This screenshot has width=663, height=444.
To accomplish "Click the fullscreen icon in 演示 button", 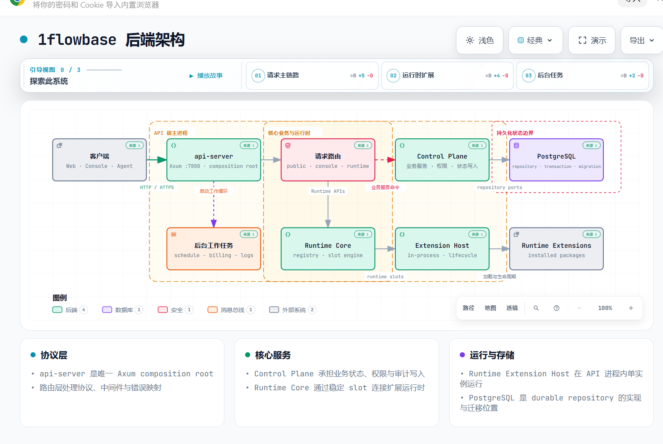I will tap(583, 40).
